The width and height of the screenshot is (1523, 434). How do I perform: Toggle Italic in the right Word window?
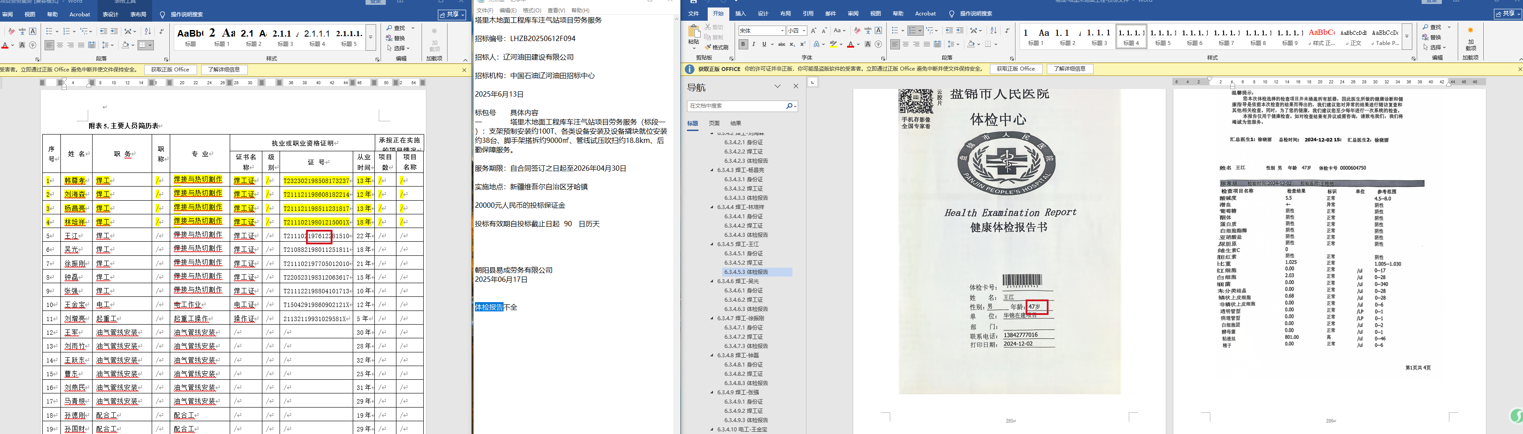[754, 45]
